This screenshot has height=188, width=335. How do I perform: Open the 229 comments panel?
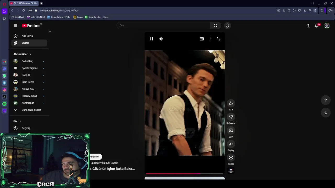[231, 130]
